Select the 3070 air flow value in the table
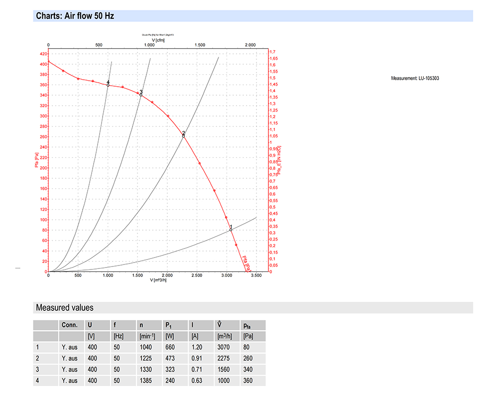This screenshot has height=396, width=498. click(x=225, y=347)
